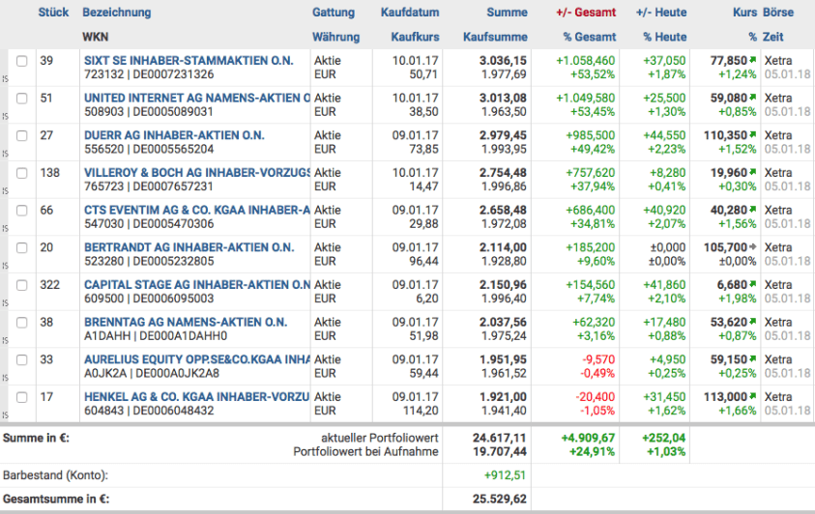Sort by +/- Gesamt column header
Viewport: 815px width, 514px height.
coord(586,13)
